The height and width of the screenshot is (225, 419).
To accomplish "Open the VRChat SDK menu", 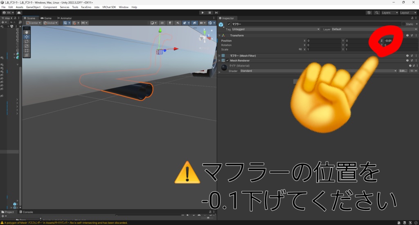I will pyautogui.click(x=109, y=7).
